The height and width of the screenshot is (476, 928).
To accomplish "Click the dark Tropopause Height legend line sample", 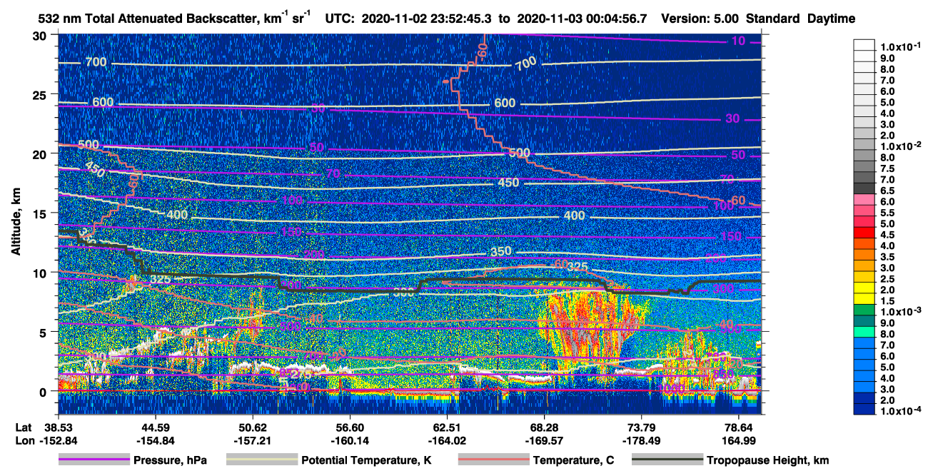I will (x=667, y=460).
